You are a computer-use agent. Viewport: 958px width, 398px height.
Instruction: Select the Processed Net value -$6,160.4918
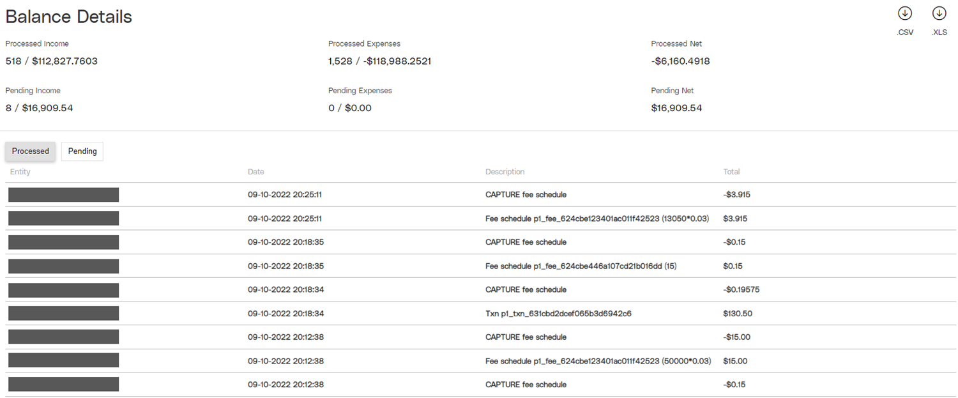pyautogui.click(x=680, y=61)
